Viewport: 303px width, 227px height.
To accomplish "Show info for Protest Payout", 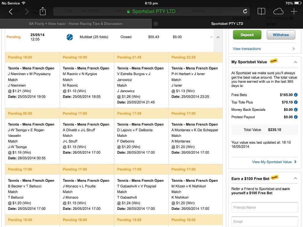I will click(296, 117).
